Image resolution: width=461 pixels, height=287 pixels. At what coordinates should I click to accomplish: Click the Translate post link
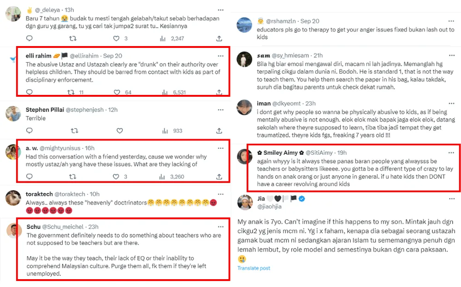(x=254, y=268)
